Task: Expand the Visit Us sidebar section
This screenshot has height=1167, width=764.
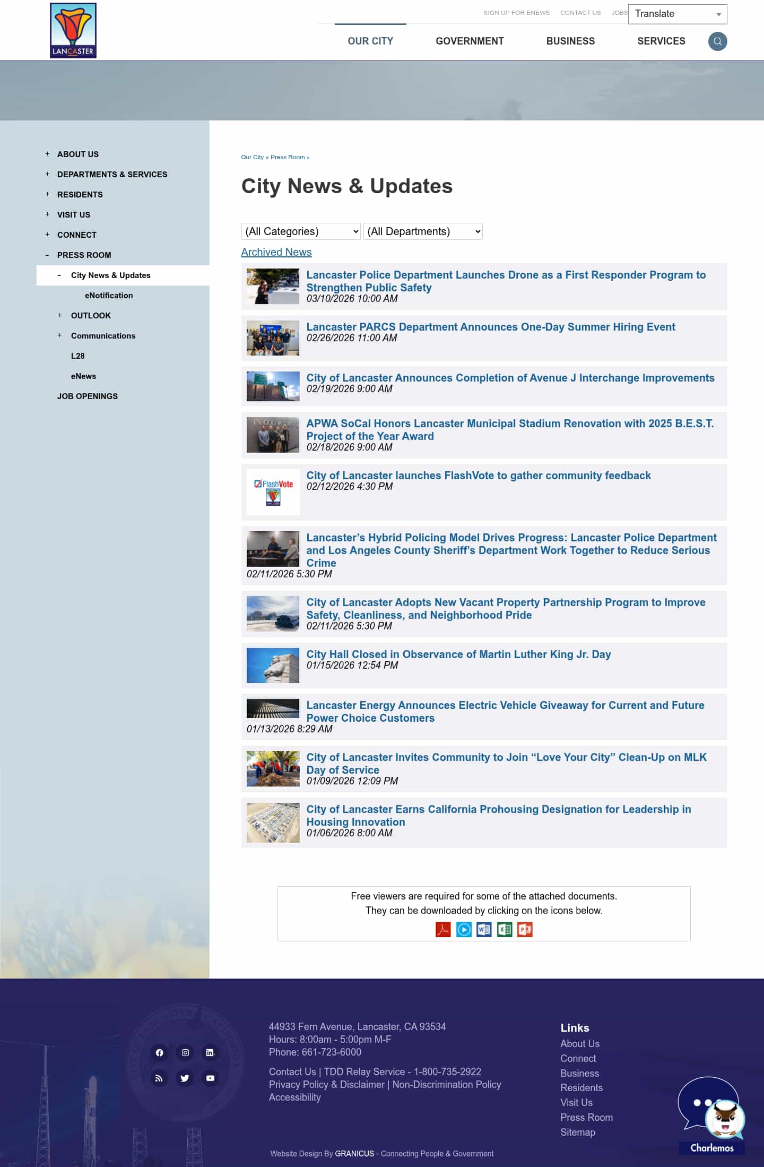Action: coord(47,214)
